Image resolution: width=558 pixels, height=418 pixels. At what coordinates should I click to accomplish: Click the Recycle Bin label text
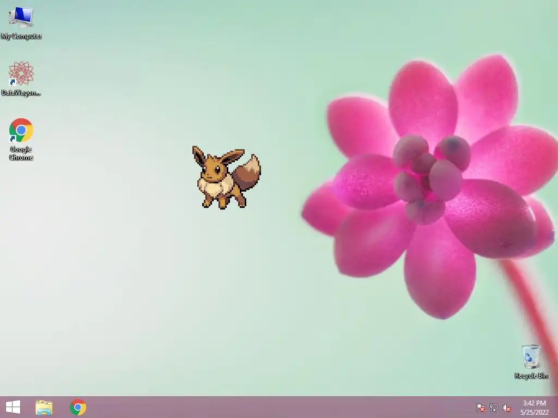coord(531,376)
